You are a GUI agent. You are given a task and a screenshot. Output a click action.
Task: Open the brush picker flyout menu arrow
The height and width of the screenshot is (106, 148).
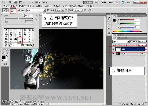(x=36, y=15)
